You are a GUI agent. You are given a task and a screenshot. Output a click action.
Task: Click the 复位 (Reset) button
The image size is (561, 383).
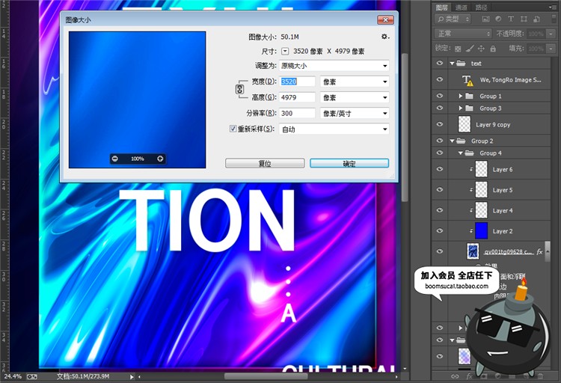click(265, 163)
